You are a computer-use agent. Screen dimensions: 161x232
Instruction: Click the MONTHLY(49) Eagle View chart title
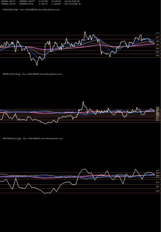33,139
